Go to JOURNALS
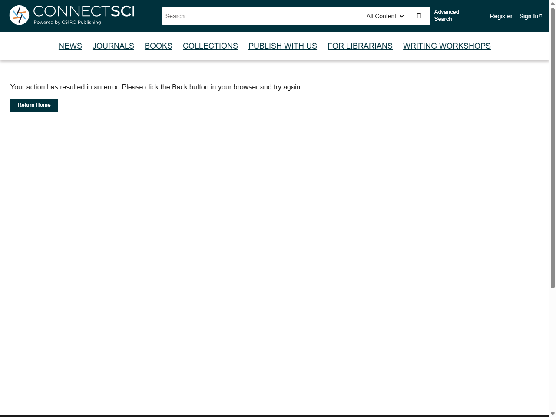Screen dimensions: 556x417 (113, 46)
